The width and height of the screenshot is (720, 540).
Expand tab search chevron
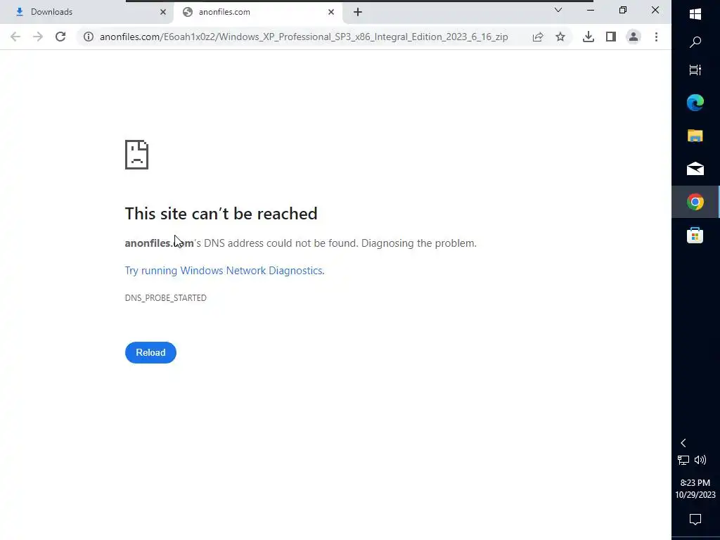(558, 10)
